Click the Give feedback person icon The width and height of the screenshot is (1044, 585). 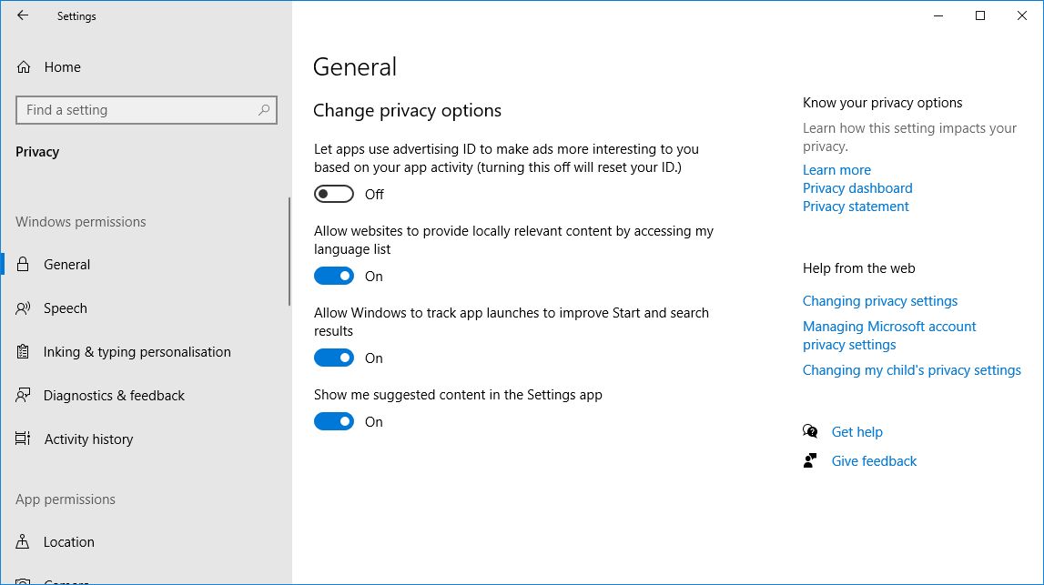tap(810, 460)
